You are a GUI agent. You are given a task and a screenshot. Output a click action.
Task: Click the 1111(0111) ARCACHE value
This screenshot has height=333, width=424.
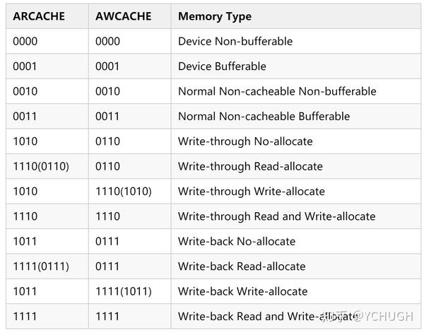pyautogui.click(x=41, y=267)
